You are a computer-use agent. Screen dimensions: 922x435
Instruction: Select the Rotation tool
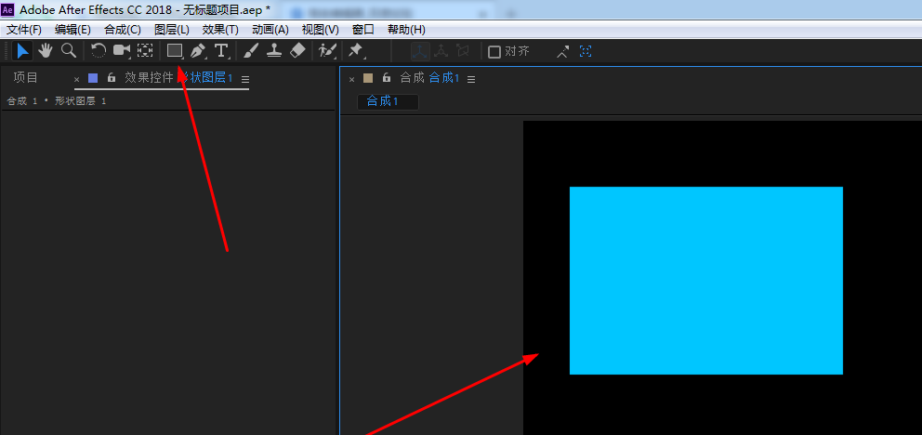coord(98,51)
